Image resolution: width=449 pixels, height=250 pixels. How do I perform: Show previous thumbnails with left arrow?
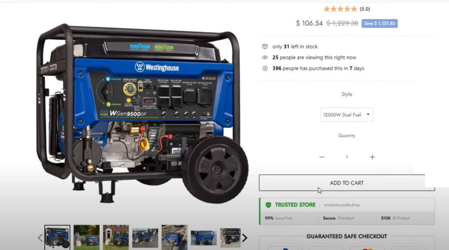tap(40, 238)
